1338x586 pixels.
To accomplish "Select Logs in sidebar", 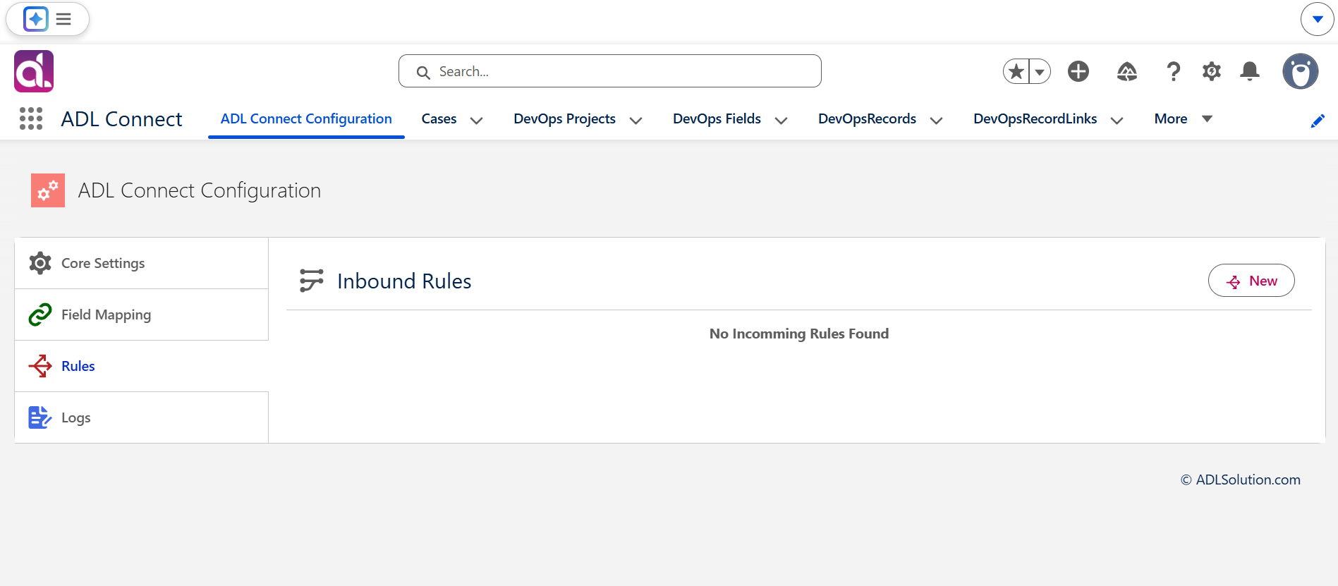I will 141,417.
